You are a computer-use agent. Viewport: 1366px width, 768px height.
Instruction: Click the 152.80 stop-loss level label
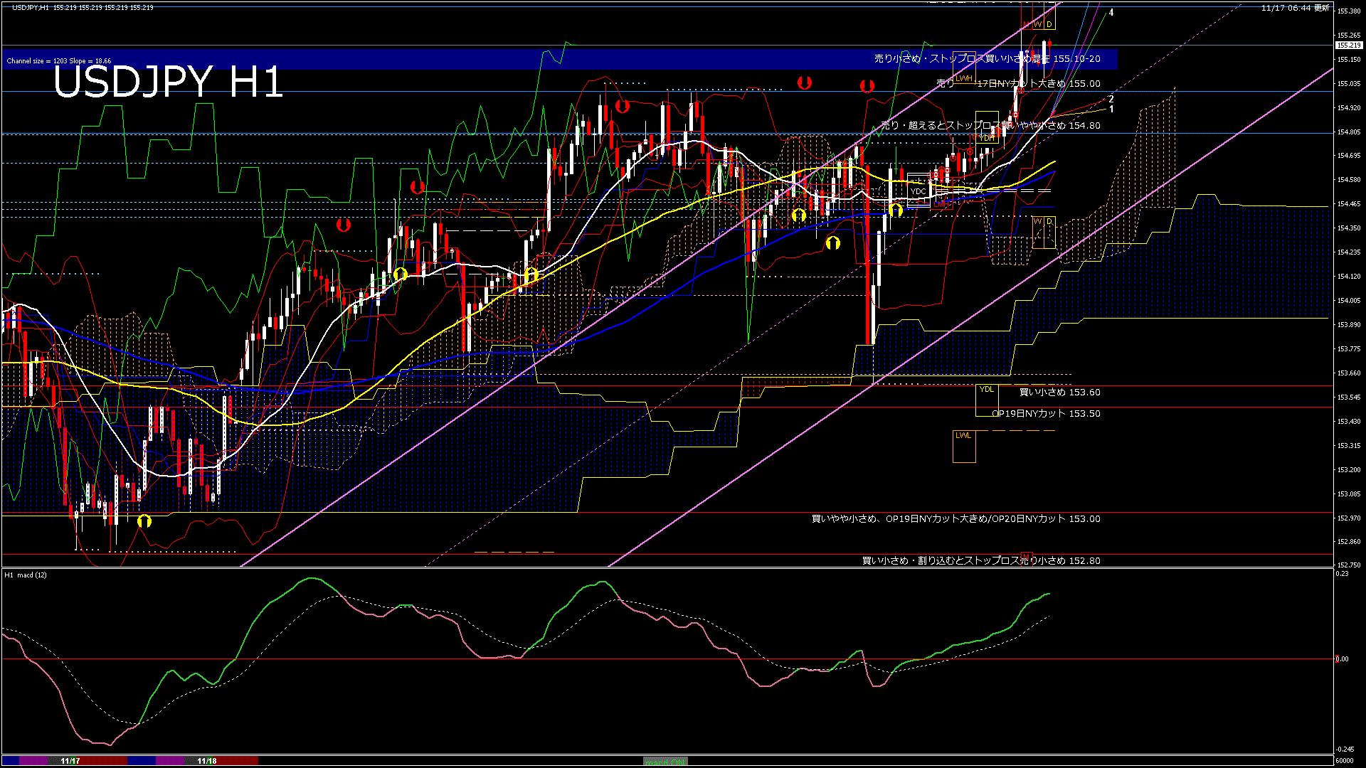click(x=980, y=560)
